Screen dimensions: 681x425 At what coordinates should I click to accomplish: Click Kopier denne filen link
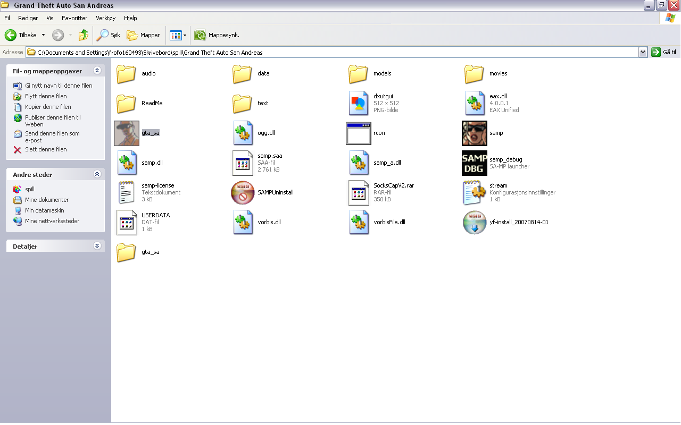[x=48, y=107]
